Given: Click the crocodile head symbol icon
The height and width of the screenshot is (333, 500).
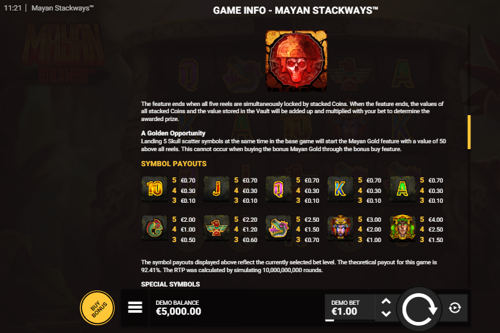Looking at the screenshot, I should tap(279, 228).
